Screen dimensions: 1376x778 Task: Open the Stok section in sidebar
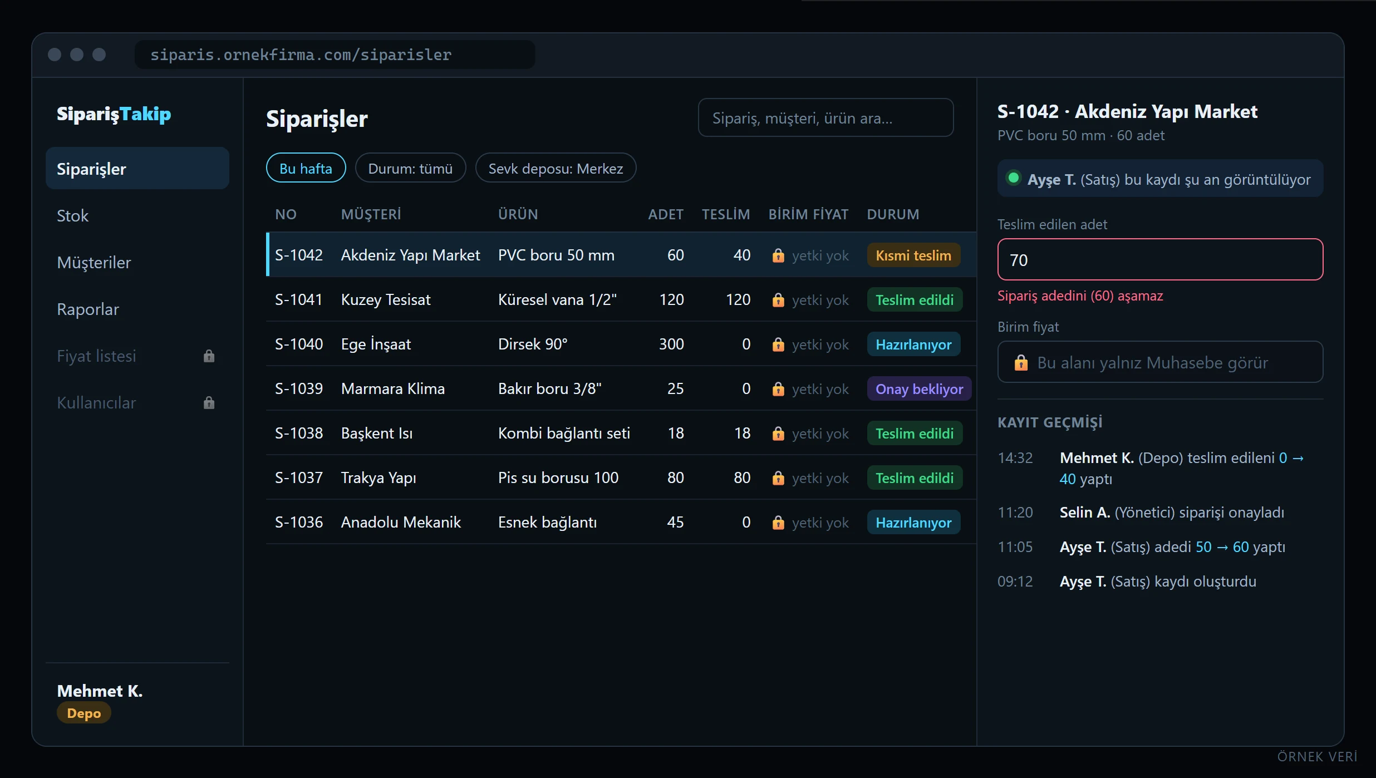click(137, 215)
